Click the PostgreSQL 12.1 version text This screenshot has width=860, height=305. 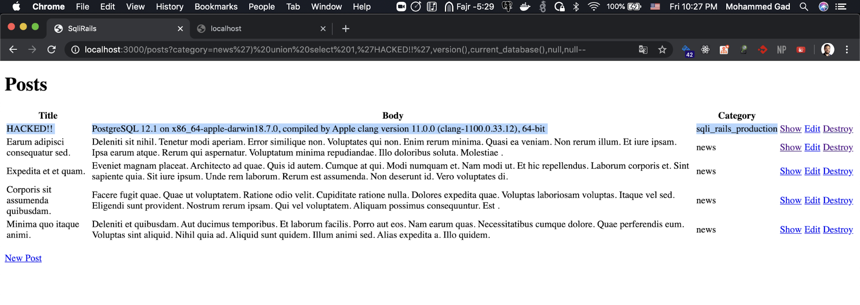(x=318, y=129)
